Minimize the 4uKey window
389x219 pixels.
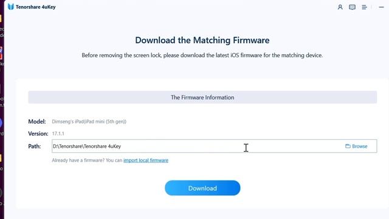tap(381, 7)
